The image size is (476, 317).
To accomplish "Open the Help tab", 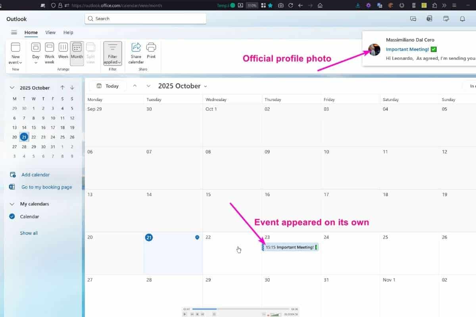I will [68, 32].
